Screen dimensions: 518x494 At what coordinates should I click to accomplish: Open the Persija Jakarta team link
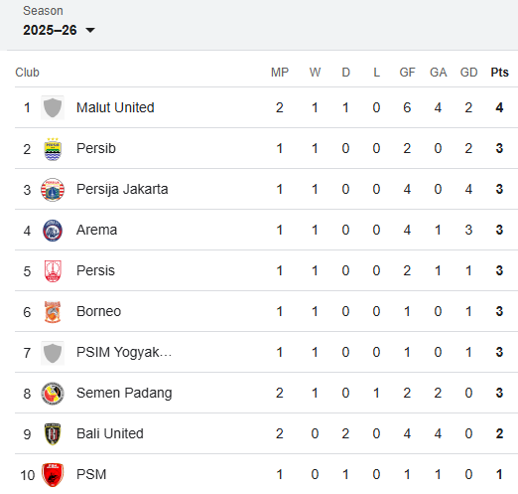click(122, 190)
